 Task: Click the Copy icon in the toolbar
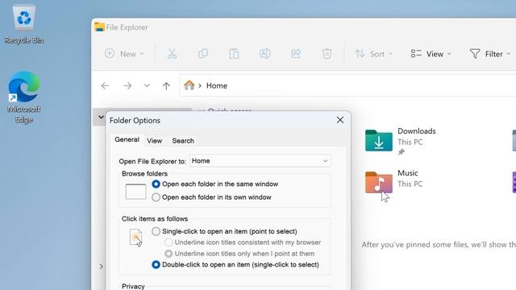coord(203,54)
